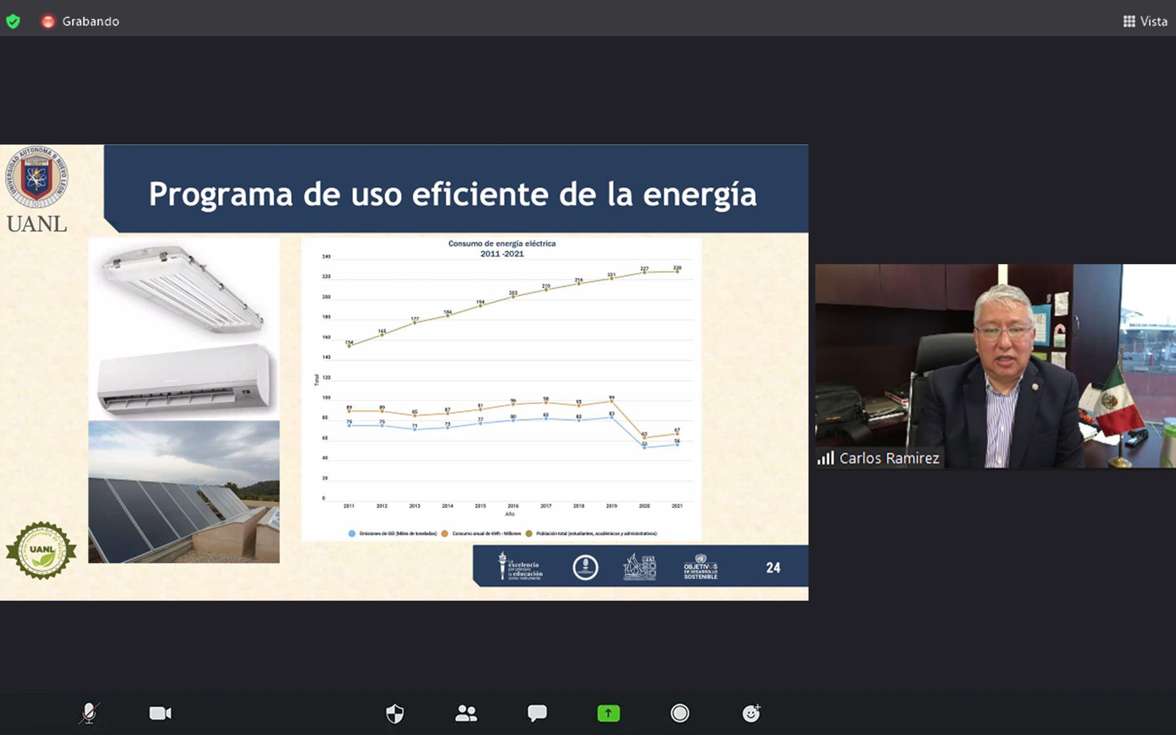Click the Objetivos de Desarrollo Sostenible logo
Screen dimensions: 1176x735
(x=700, y=567)
